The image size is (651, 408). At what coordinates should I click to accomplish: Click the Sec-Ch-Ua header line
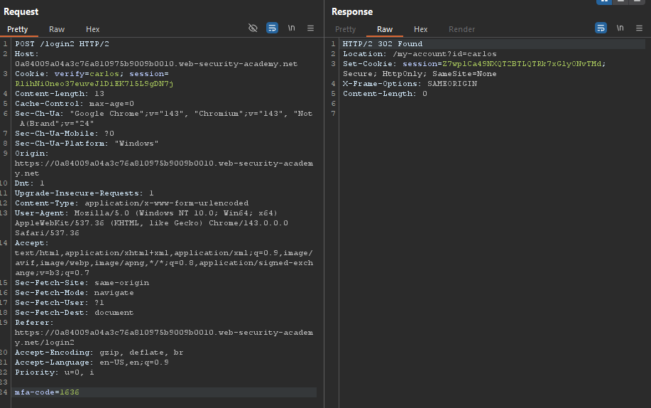[x=163, y=119]
